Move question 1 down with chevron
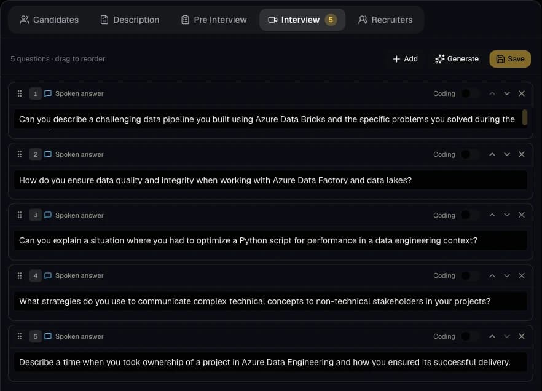 click(507, 93)
